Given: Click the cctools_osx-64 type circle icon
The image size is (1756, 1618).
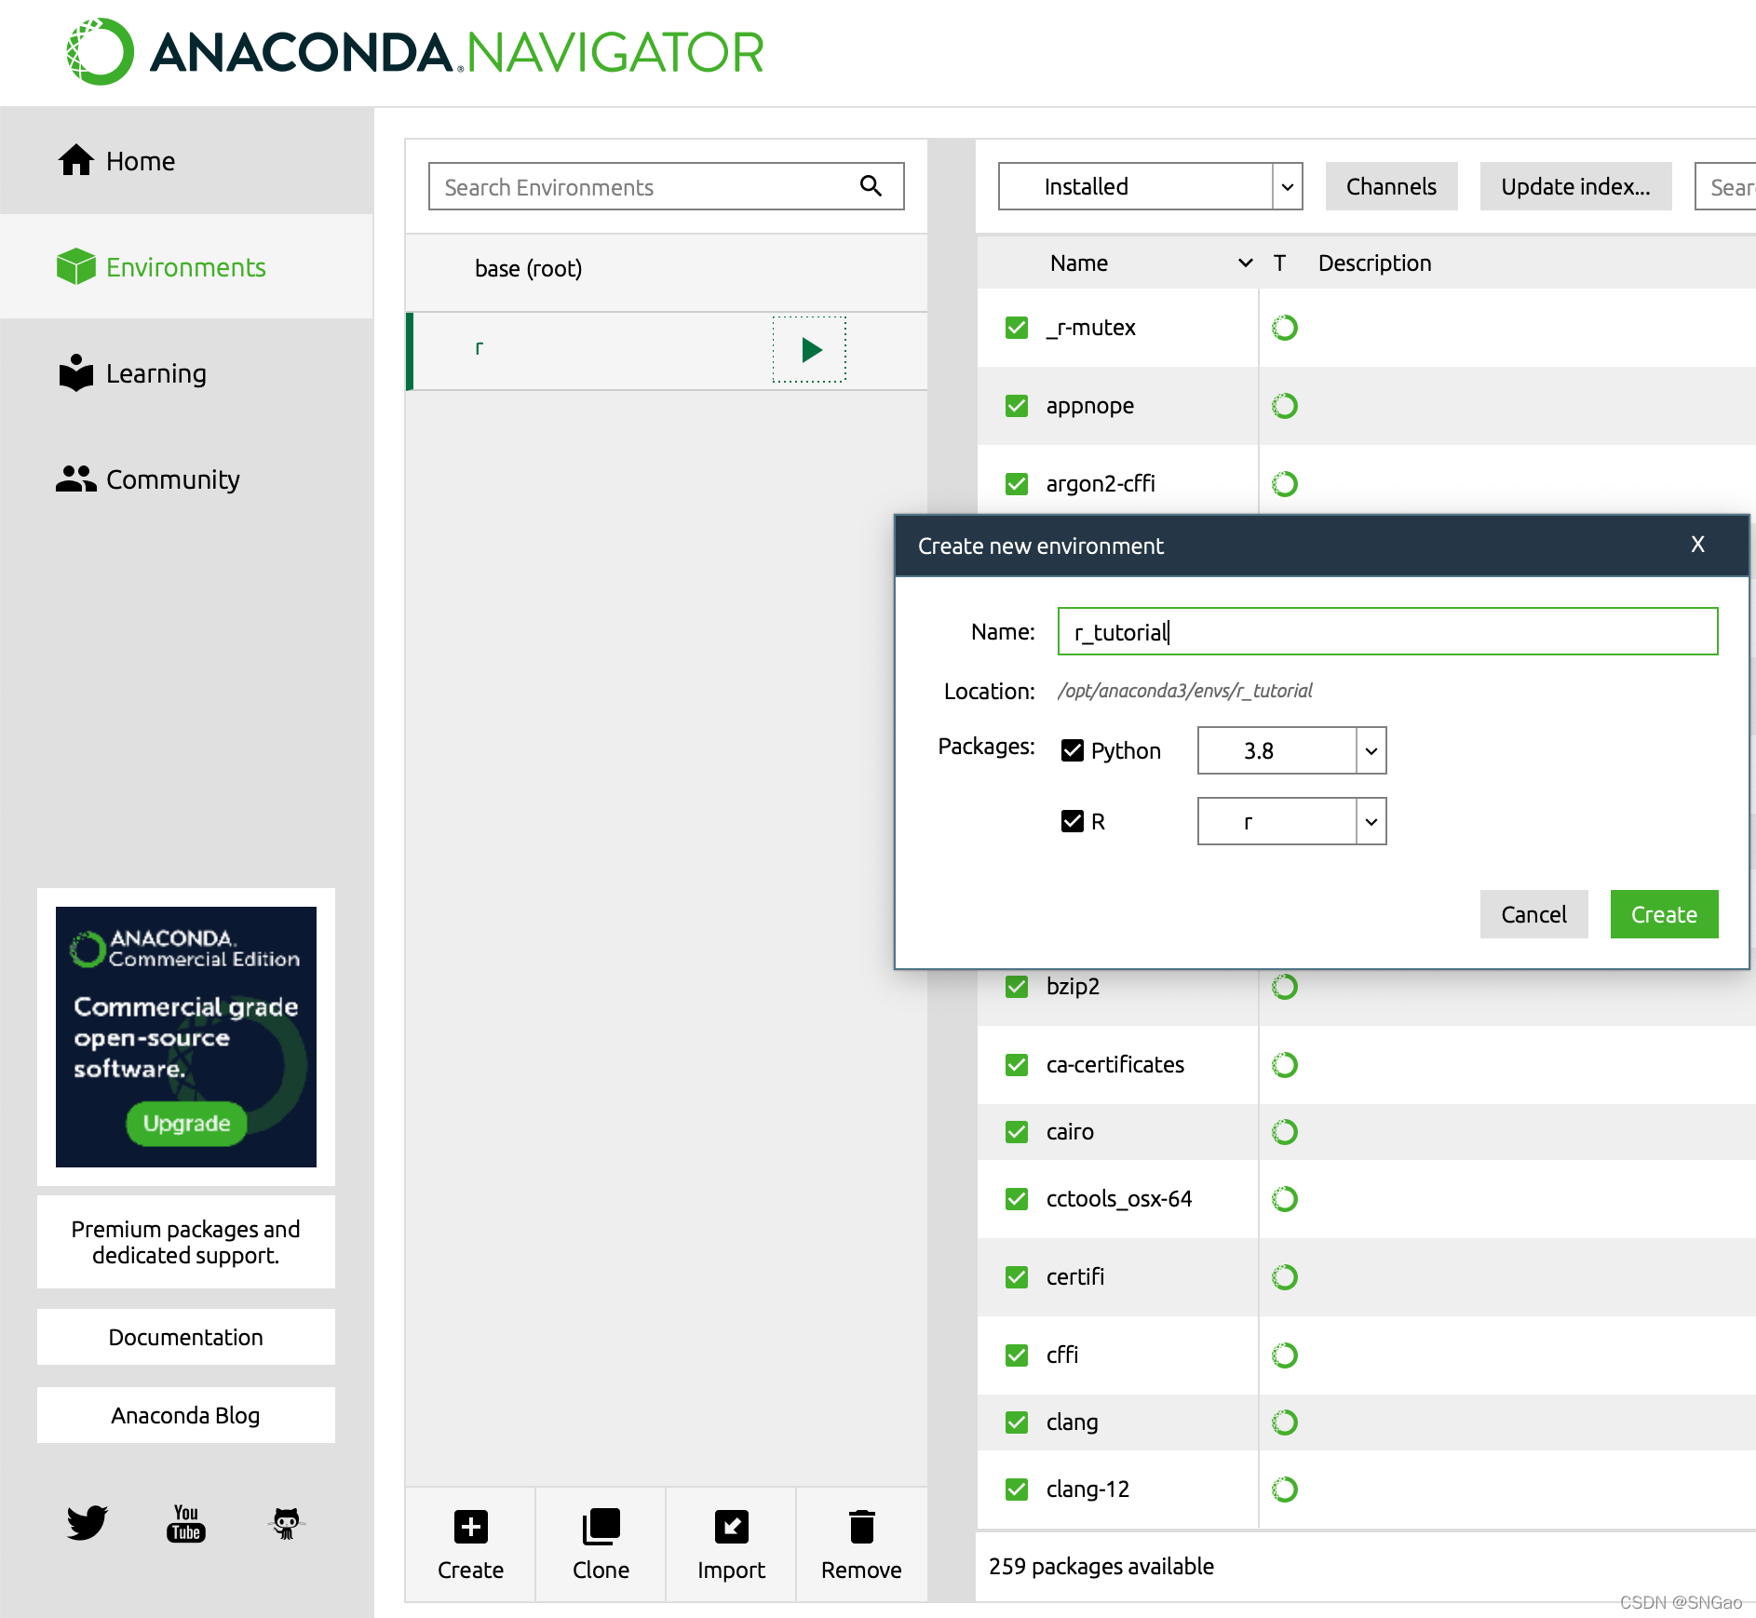Looking at the screenshot, I should (1285, 1199).
